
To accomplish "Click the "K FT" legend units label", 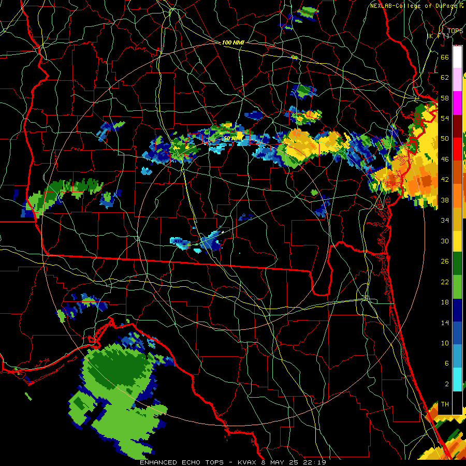I will 438,36.
